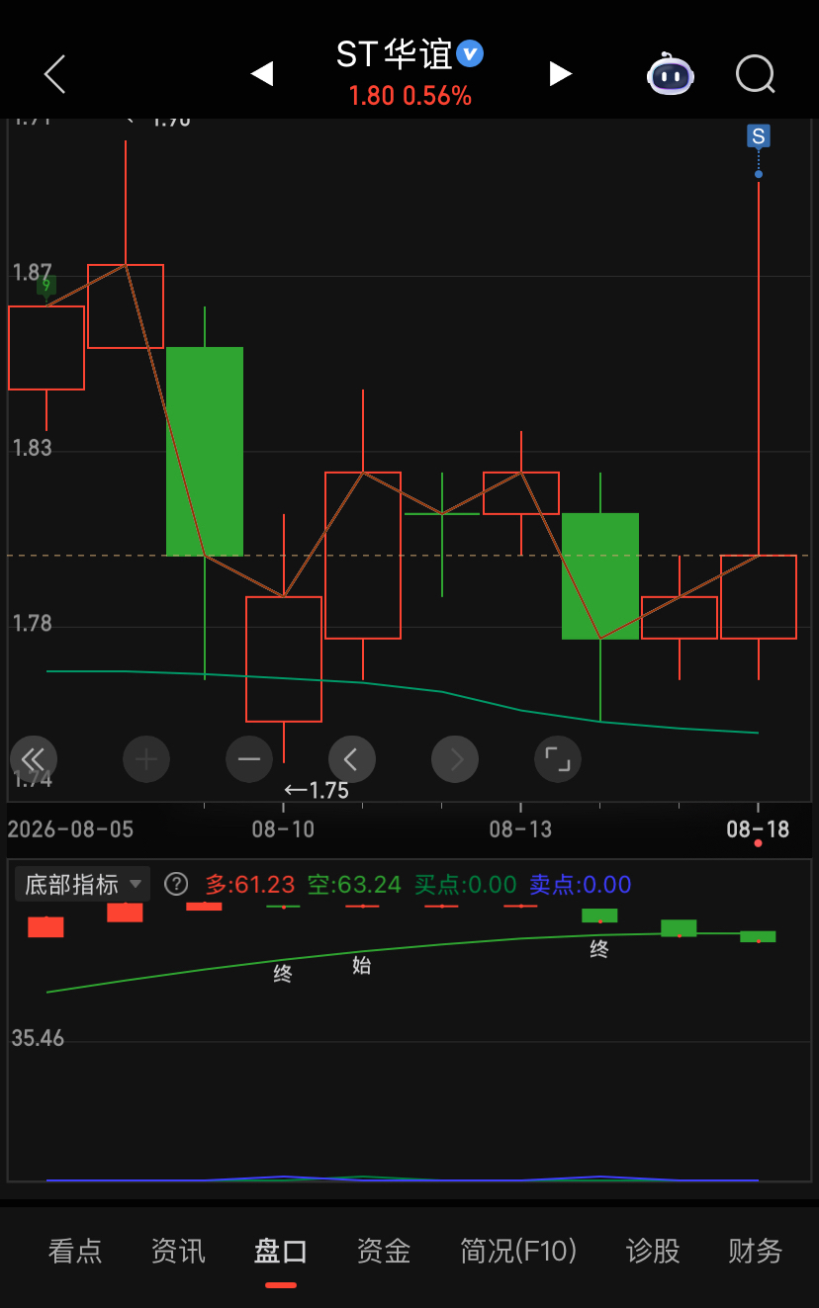Tap the 08-10 date label
Image resolution: width=819 pixels, height=1308 pixels.
(x=283, y=828)
